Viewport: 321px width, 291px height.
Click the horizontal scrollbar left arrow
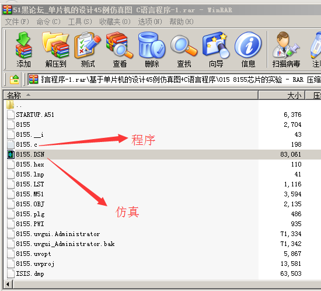(x=8, y=285)
